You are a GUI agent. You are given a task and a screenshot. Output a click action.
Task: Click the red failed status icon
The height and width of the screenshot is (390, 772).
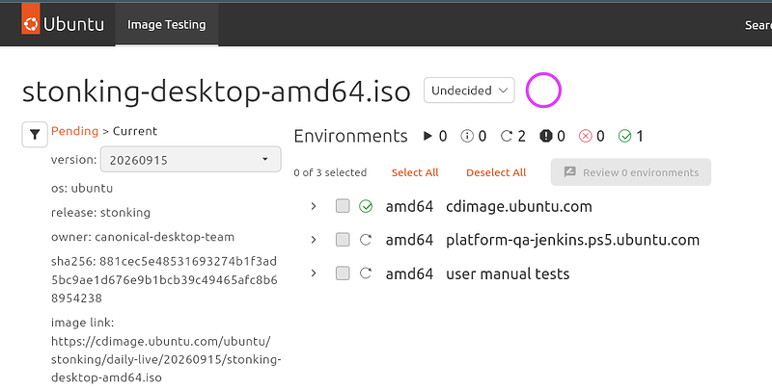point(585,136)
